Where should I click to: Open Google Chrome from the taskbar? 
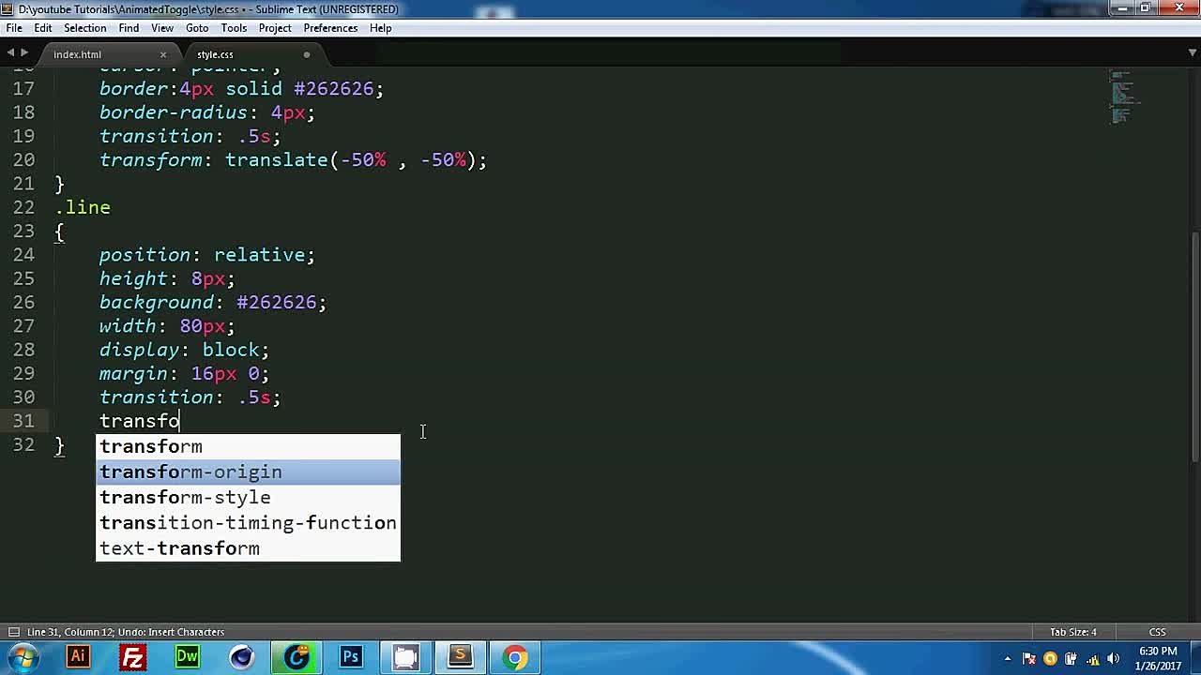pyautogui.click(x=514, y=656)
